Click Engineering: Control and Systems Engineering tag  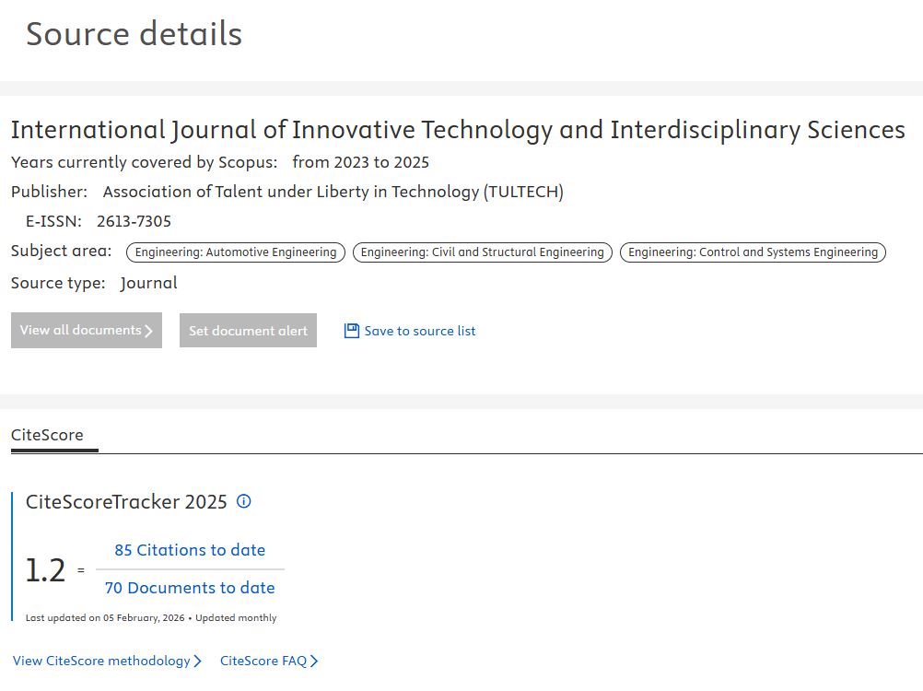753,252
